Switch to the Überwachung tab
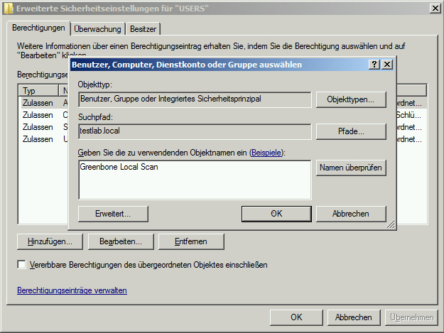 click(97, 29)
